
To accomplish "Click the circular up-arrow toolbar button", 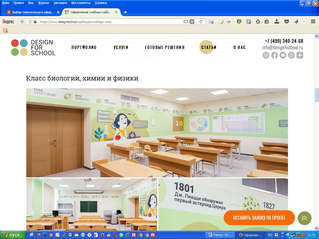I will coord(304,22).
